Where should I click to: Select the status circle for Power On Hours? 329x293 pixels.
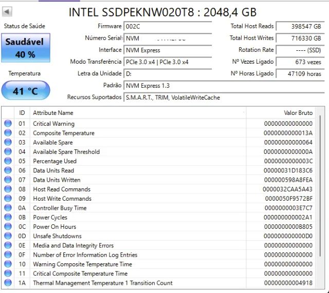(x=8, y=226)
